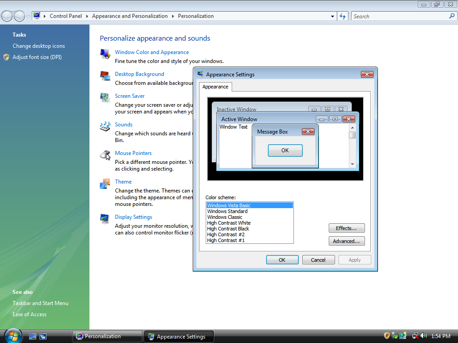The width and height of the screenshot is (458, 343).
Task: Click the preview Active Window scrollbar thumb
Action: click(352, 135)
